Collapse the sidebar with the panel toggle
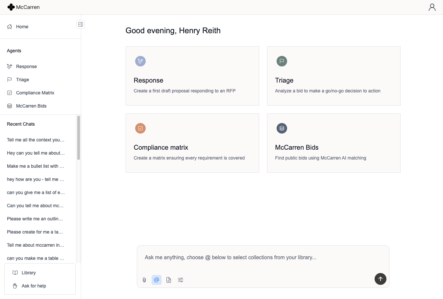The height and width of the screenshot is (299, 443). pyautogui.click(x=81, y=24)
